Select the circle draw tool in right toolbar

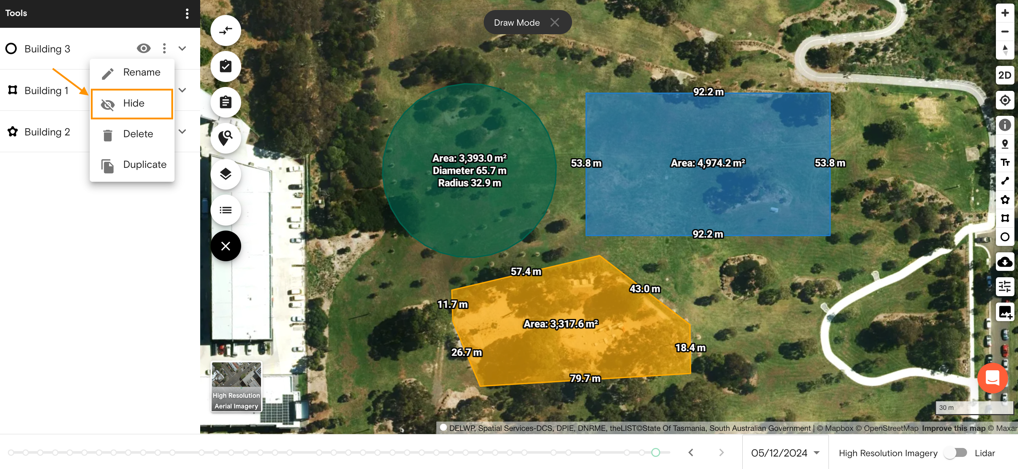click(1004, 237)
